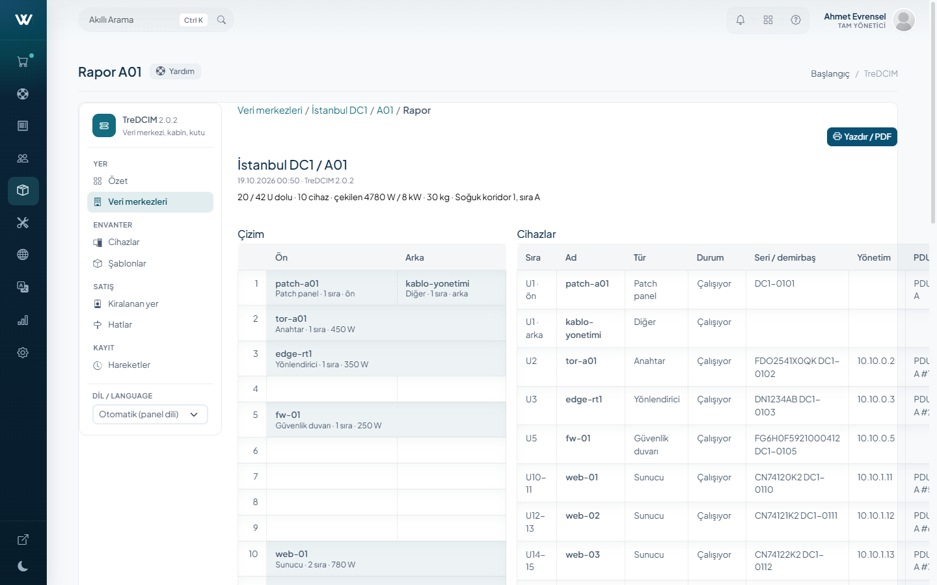Open the server list sidebar icon
937x585 pixels.
23,125
